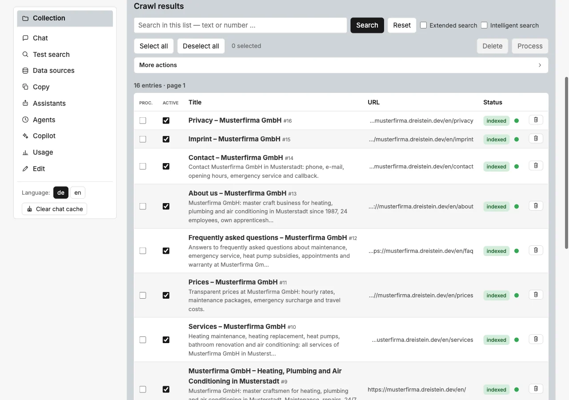Click the Select all button
569x400 pixels.
(154, 46)
